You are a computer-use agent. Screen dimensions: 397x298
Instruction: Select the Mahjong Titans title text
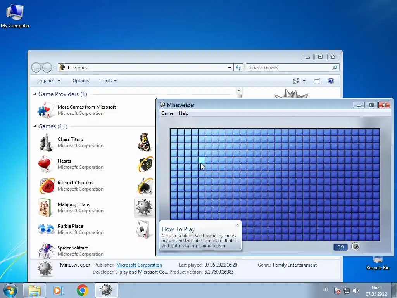[74, 204]
